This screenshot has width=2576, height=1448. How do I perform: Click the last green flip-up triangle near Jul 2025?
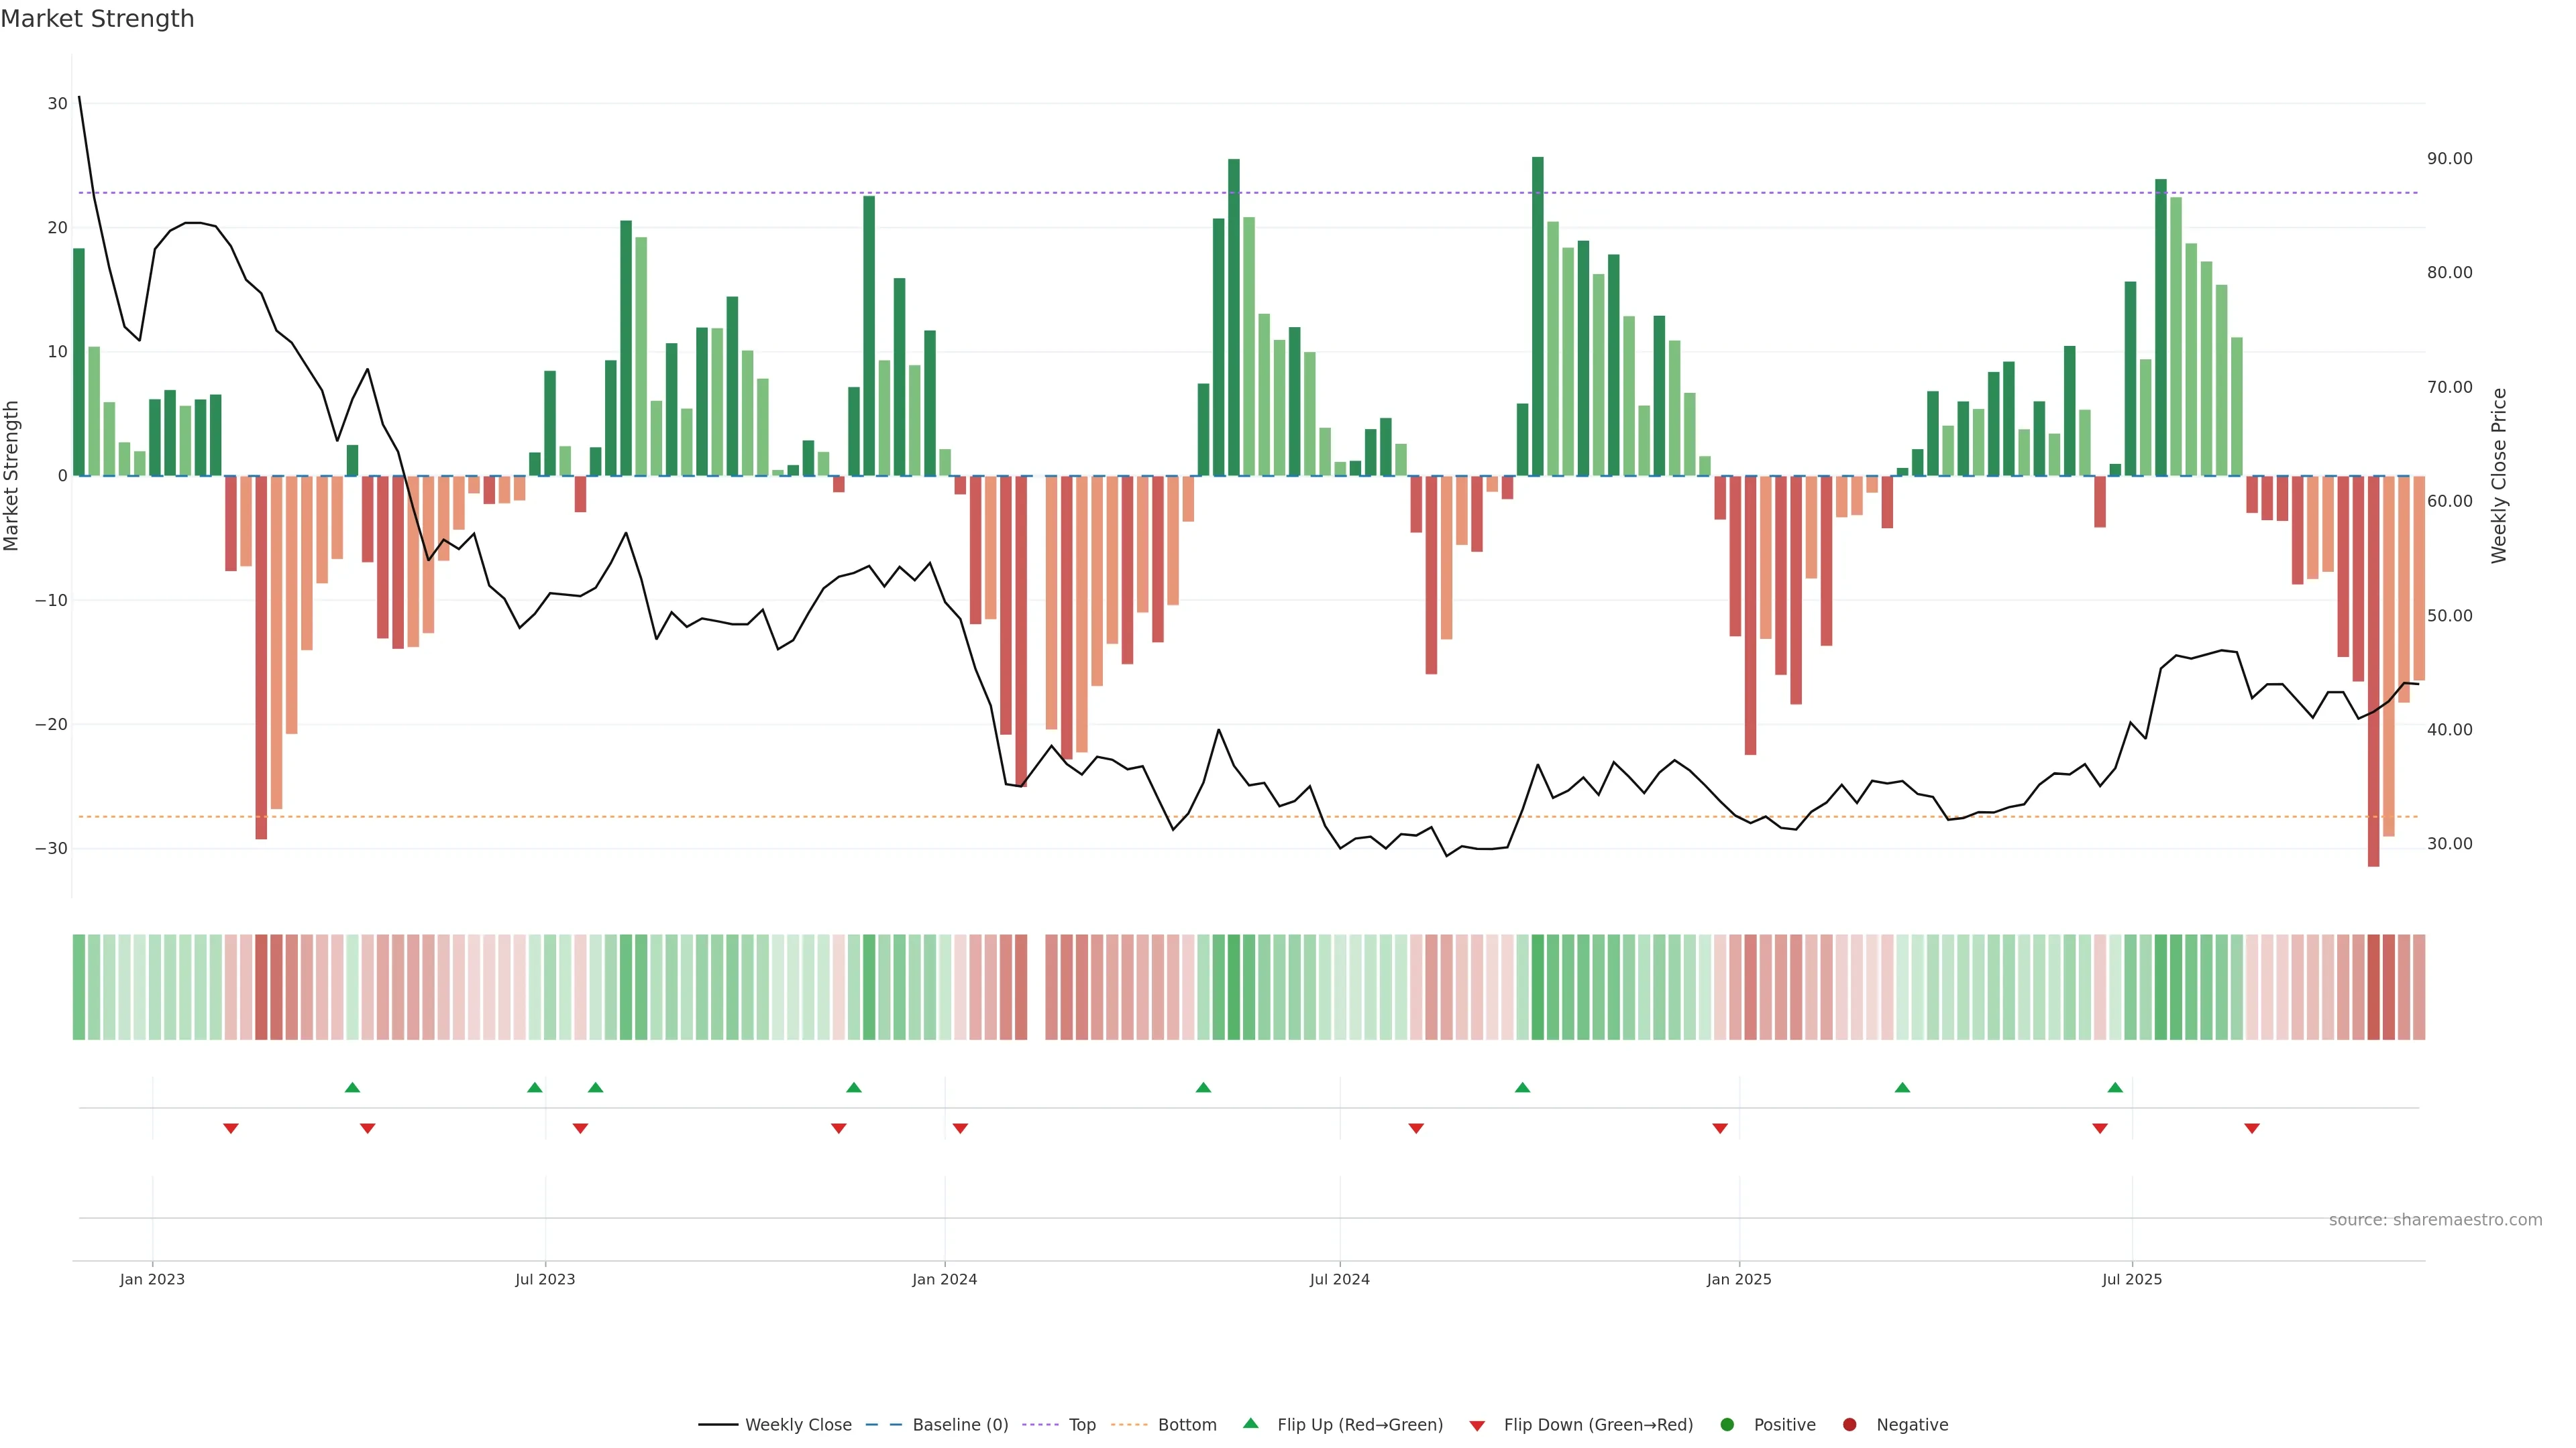2115,1087
